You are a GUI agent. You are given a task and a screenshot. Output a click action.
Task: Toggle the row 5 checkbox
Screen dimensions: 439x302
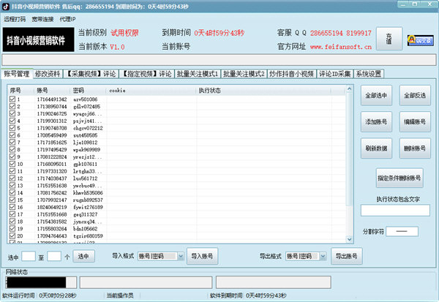pyautogui.click(x=12, y=128)
